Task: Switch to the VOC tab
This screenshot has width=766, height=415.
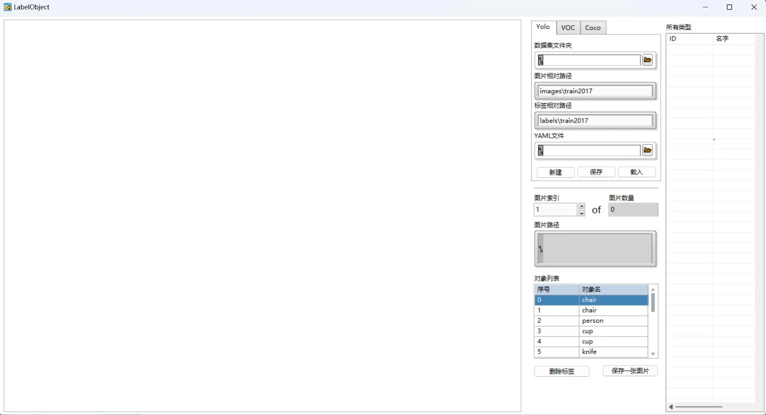Action: click(x=568, y=28)
